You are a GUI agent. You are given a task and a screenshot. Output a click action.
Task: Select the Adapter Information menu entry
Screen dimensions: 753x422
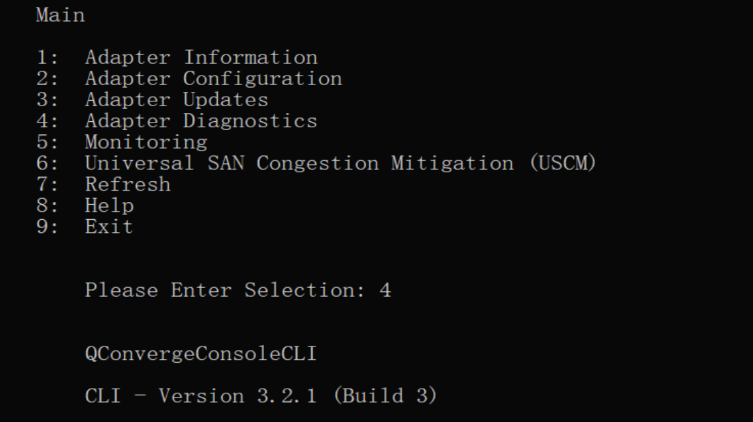pyautogui.click(x=201, y=58)
